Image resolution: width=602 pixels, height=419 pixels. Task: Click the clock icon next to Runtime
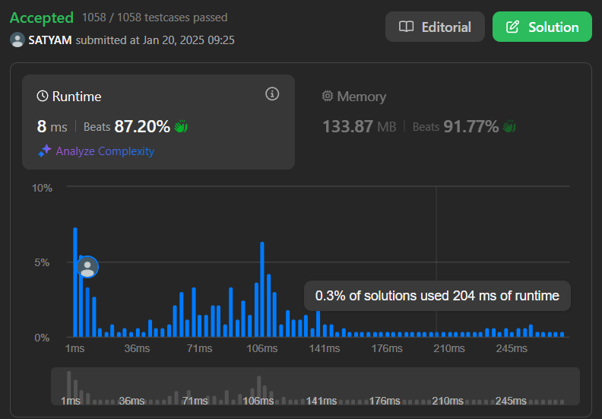tap(43, 97)
